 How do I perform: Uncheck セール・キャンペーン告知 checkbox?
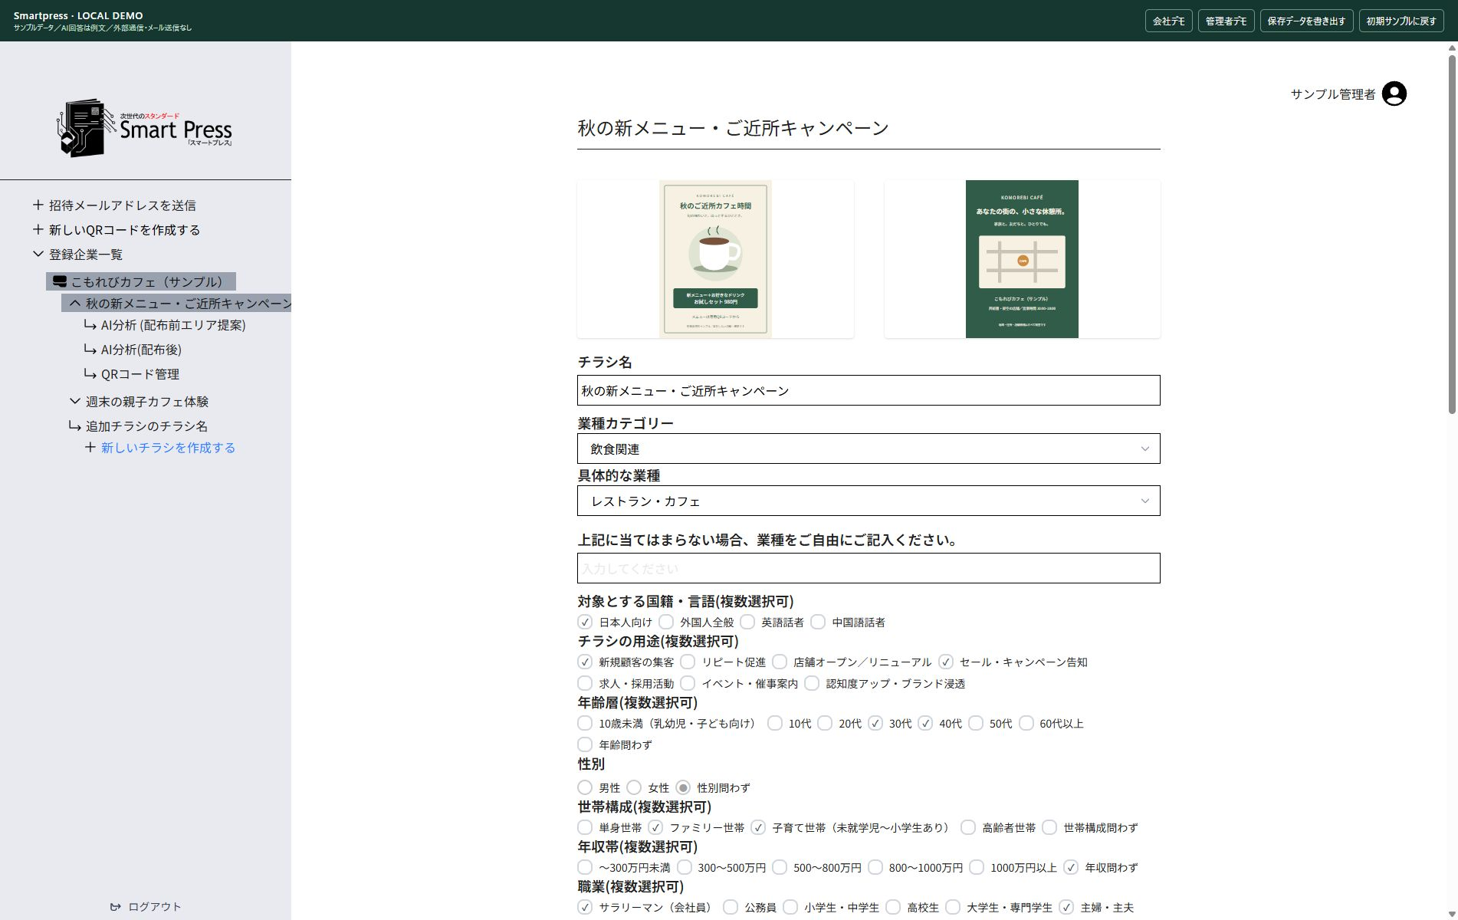point(946,662)
